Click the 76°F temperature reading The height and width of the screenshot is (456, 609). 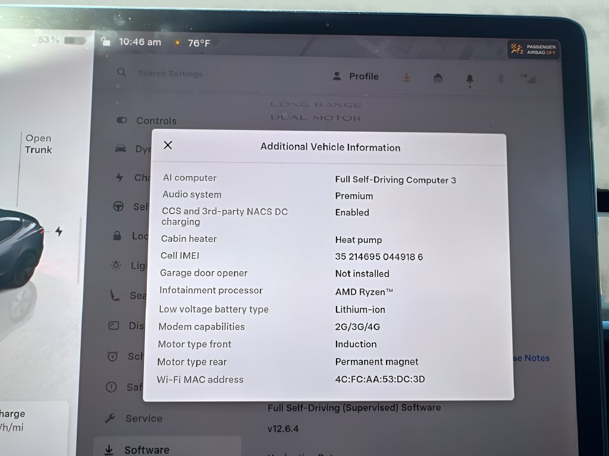click(199, 43)
